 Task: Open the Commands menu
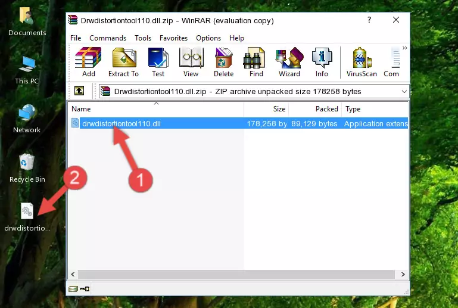pyautogui.click(x=108, y=38)
